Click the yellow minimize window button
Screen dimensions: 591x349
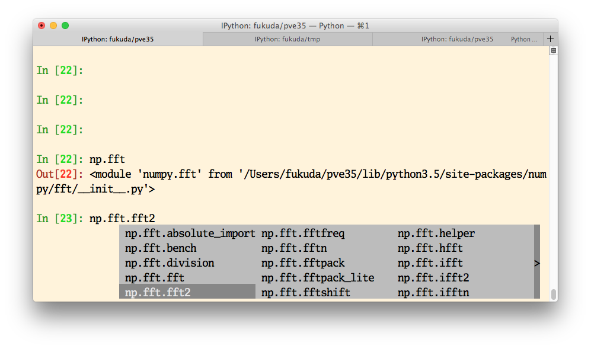tap(53, 25)
